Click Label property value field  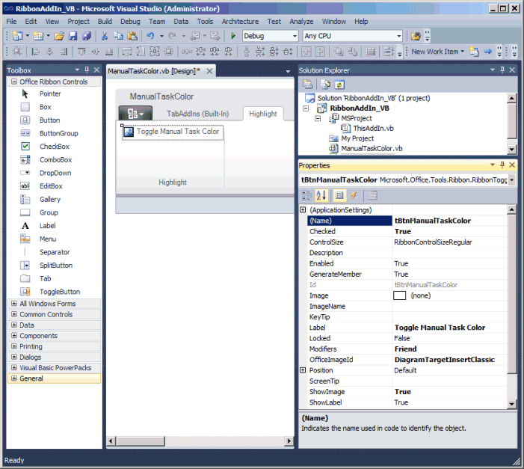tap(450, 328)
